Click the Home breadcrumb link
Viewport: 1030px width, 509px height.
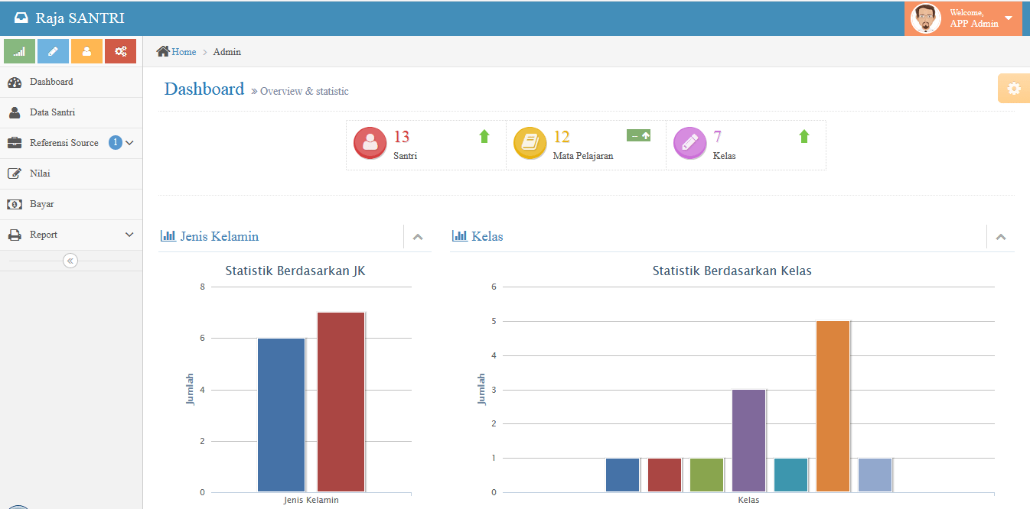[184, 52]
